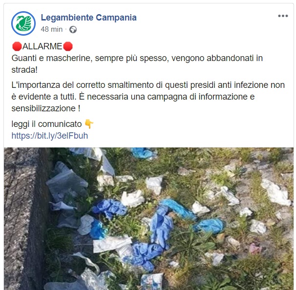
Task: Click the word 'strada!' in the post
Action: [24, 70]
